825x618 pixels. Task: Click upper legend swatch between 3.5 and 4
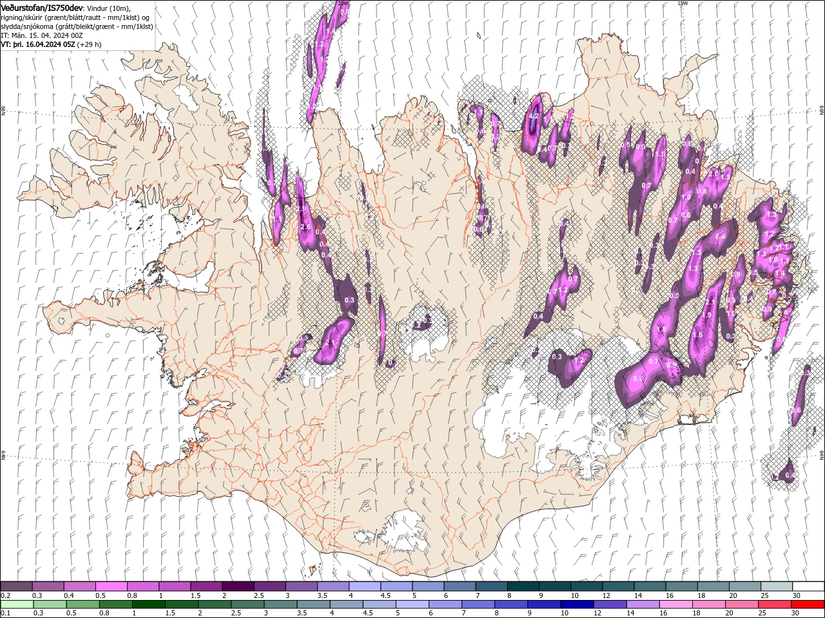(x=333, y=586)
